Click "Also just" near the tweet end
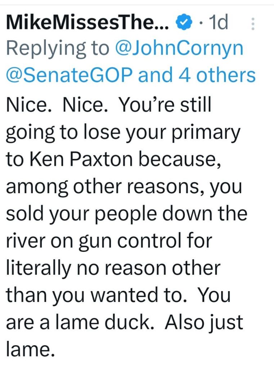274x369 pixels. (204, 321)
